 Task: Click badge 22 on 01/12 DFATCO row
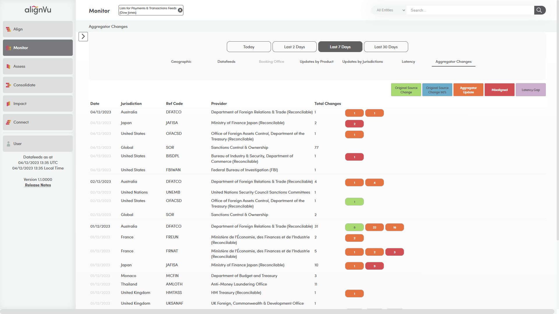[374, 227]
